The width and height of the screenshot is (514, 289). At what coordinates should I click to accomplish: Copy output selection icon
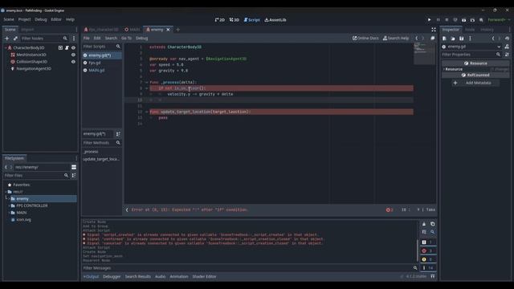coord(432,224)
